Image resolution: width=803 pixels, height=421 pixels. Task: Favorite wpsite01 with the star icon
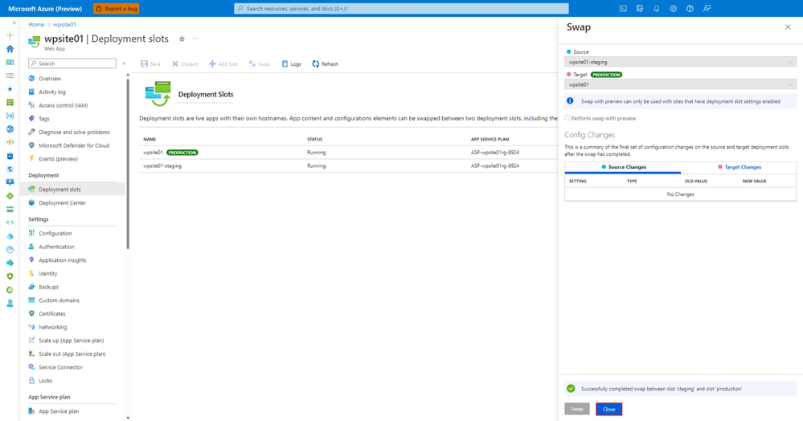pyautogui.click(x=182, y=39)
